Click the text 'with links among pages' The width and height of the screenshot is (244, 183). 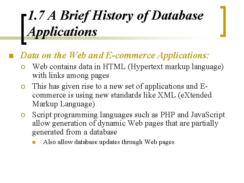70,76
